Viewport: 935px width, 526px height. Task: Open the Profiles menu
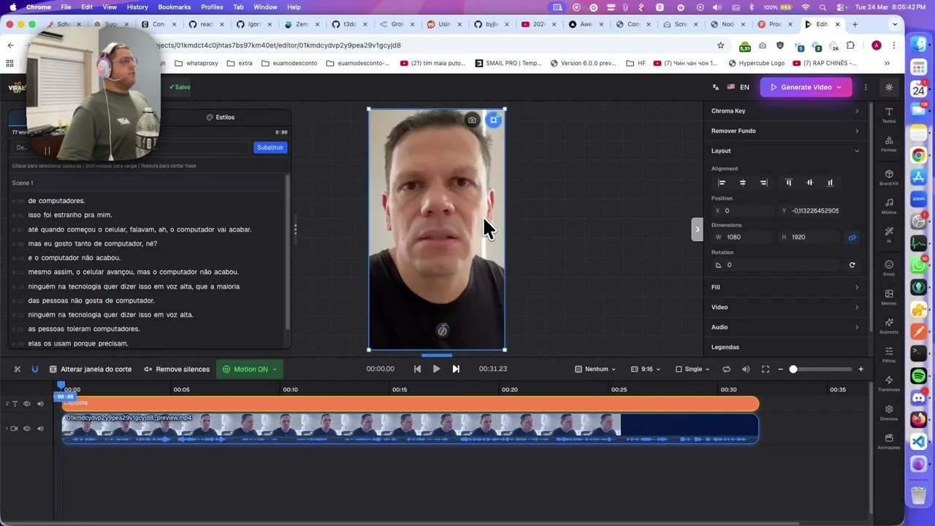[x=212, y=7]
